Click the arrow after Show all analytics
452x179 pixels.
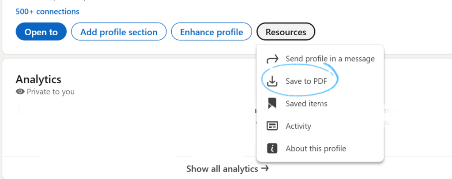265,168
